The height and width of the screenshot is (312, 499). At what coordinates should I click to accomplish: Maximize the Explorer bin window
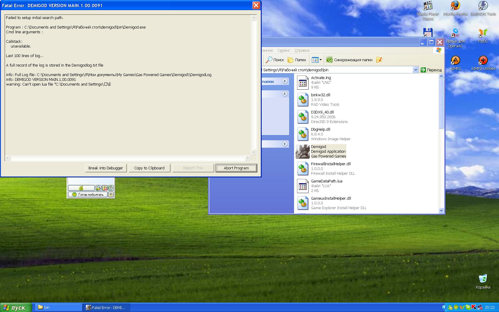[432, 42]
